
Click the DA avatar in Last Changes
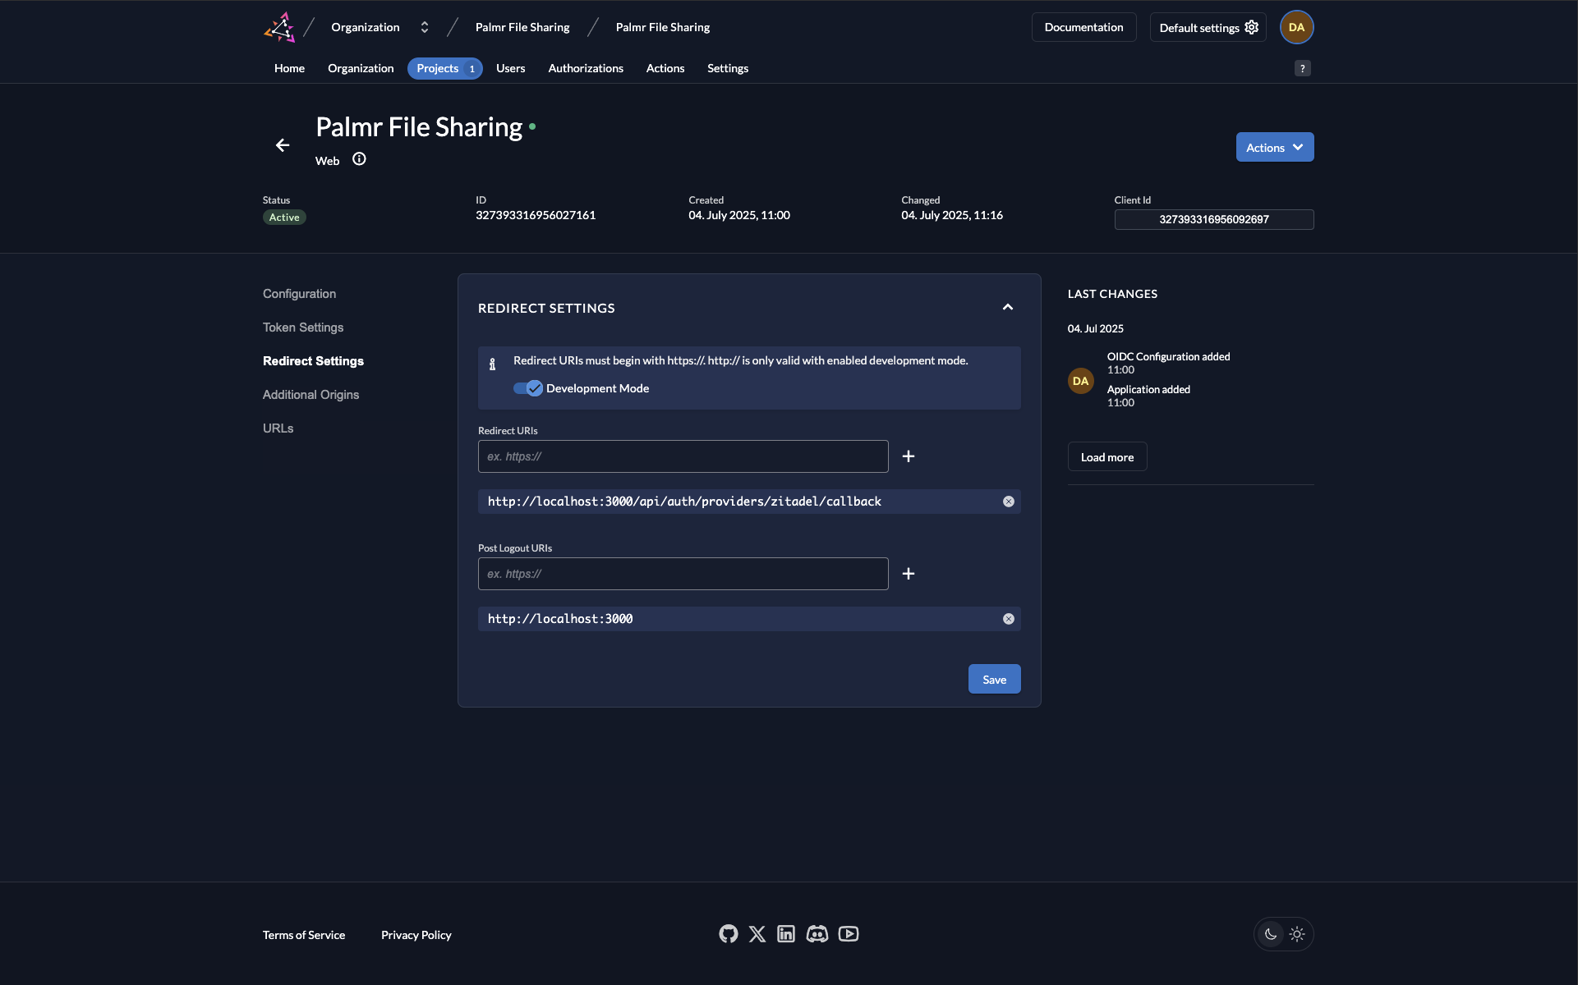tap(1081, 381)
